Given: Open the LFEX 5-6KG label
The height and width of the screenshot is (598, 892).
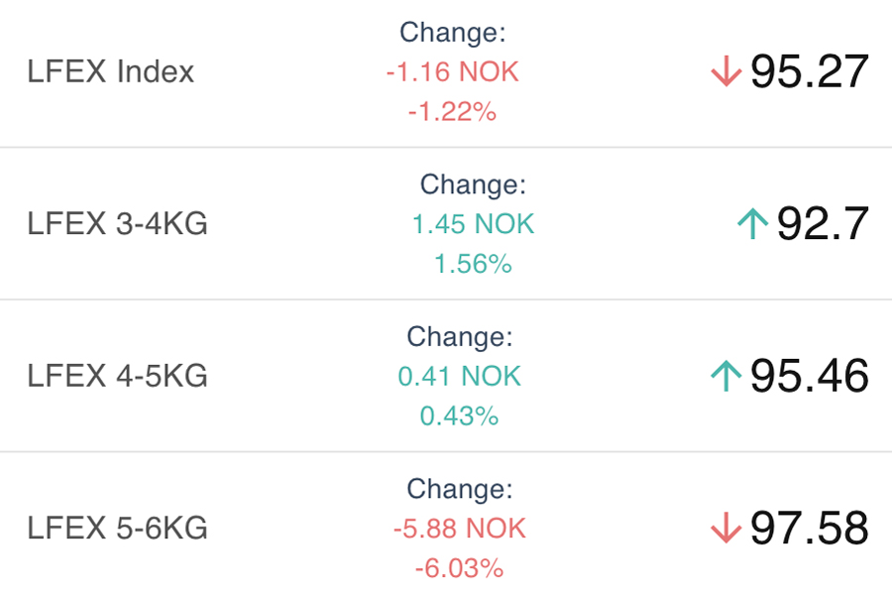Looking at the screenshot, I should point(118,529).
